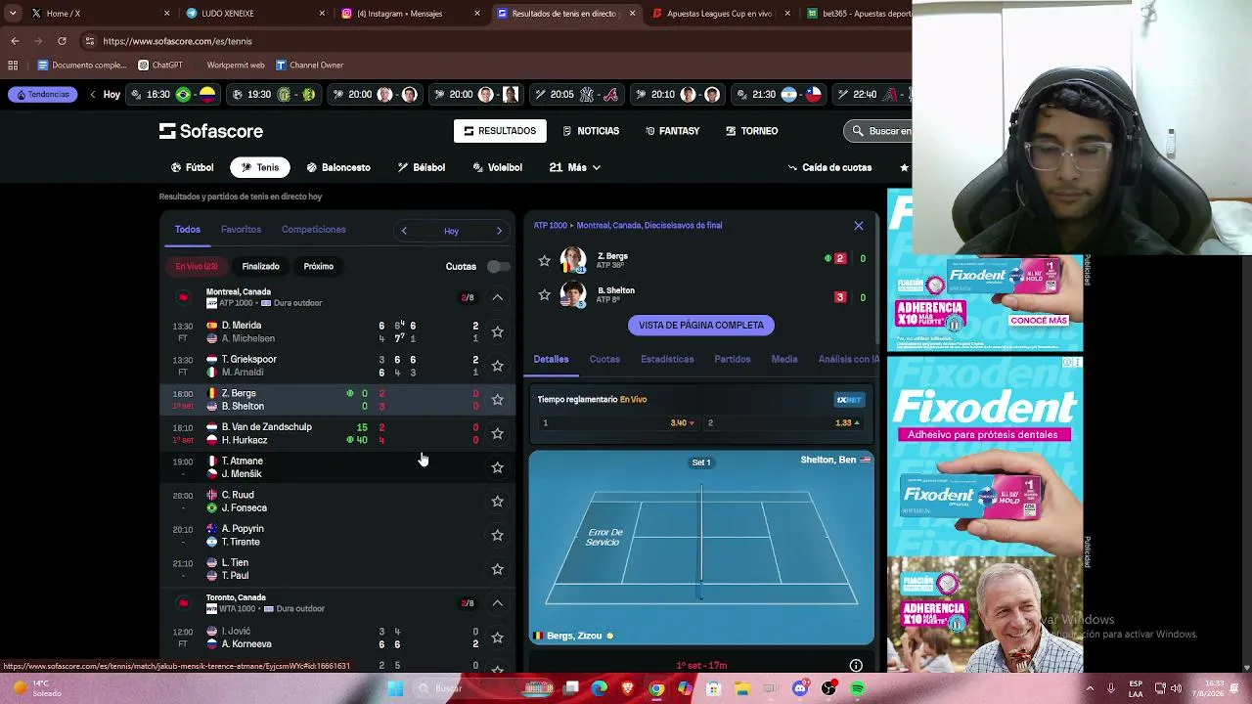
Task: Open the Noticias nav link
Action: [591, 131]
